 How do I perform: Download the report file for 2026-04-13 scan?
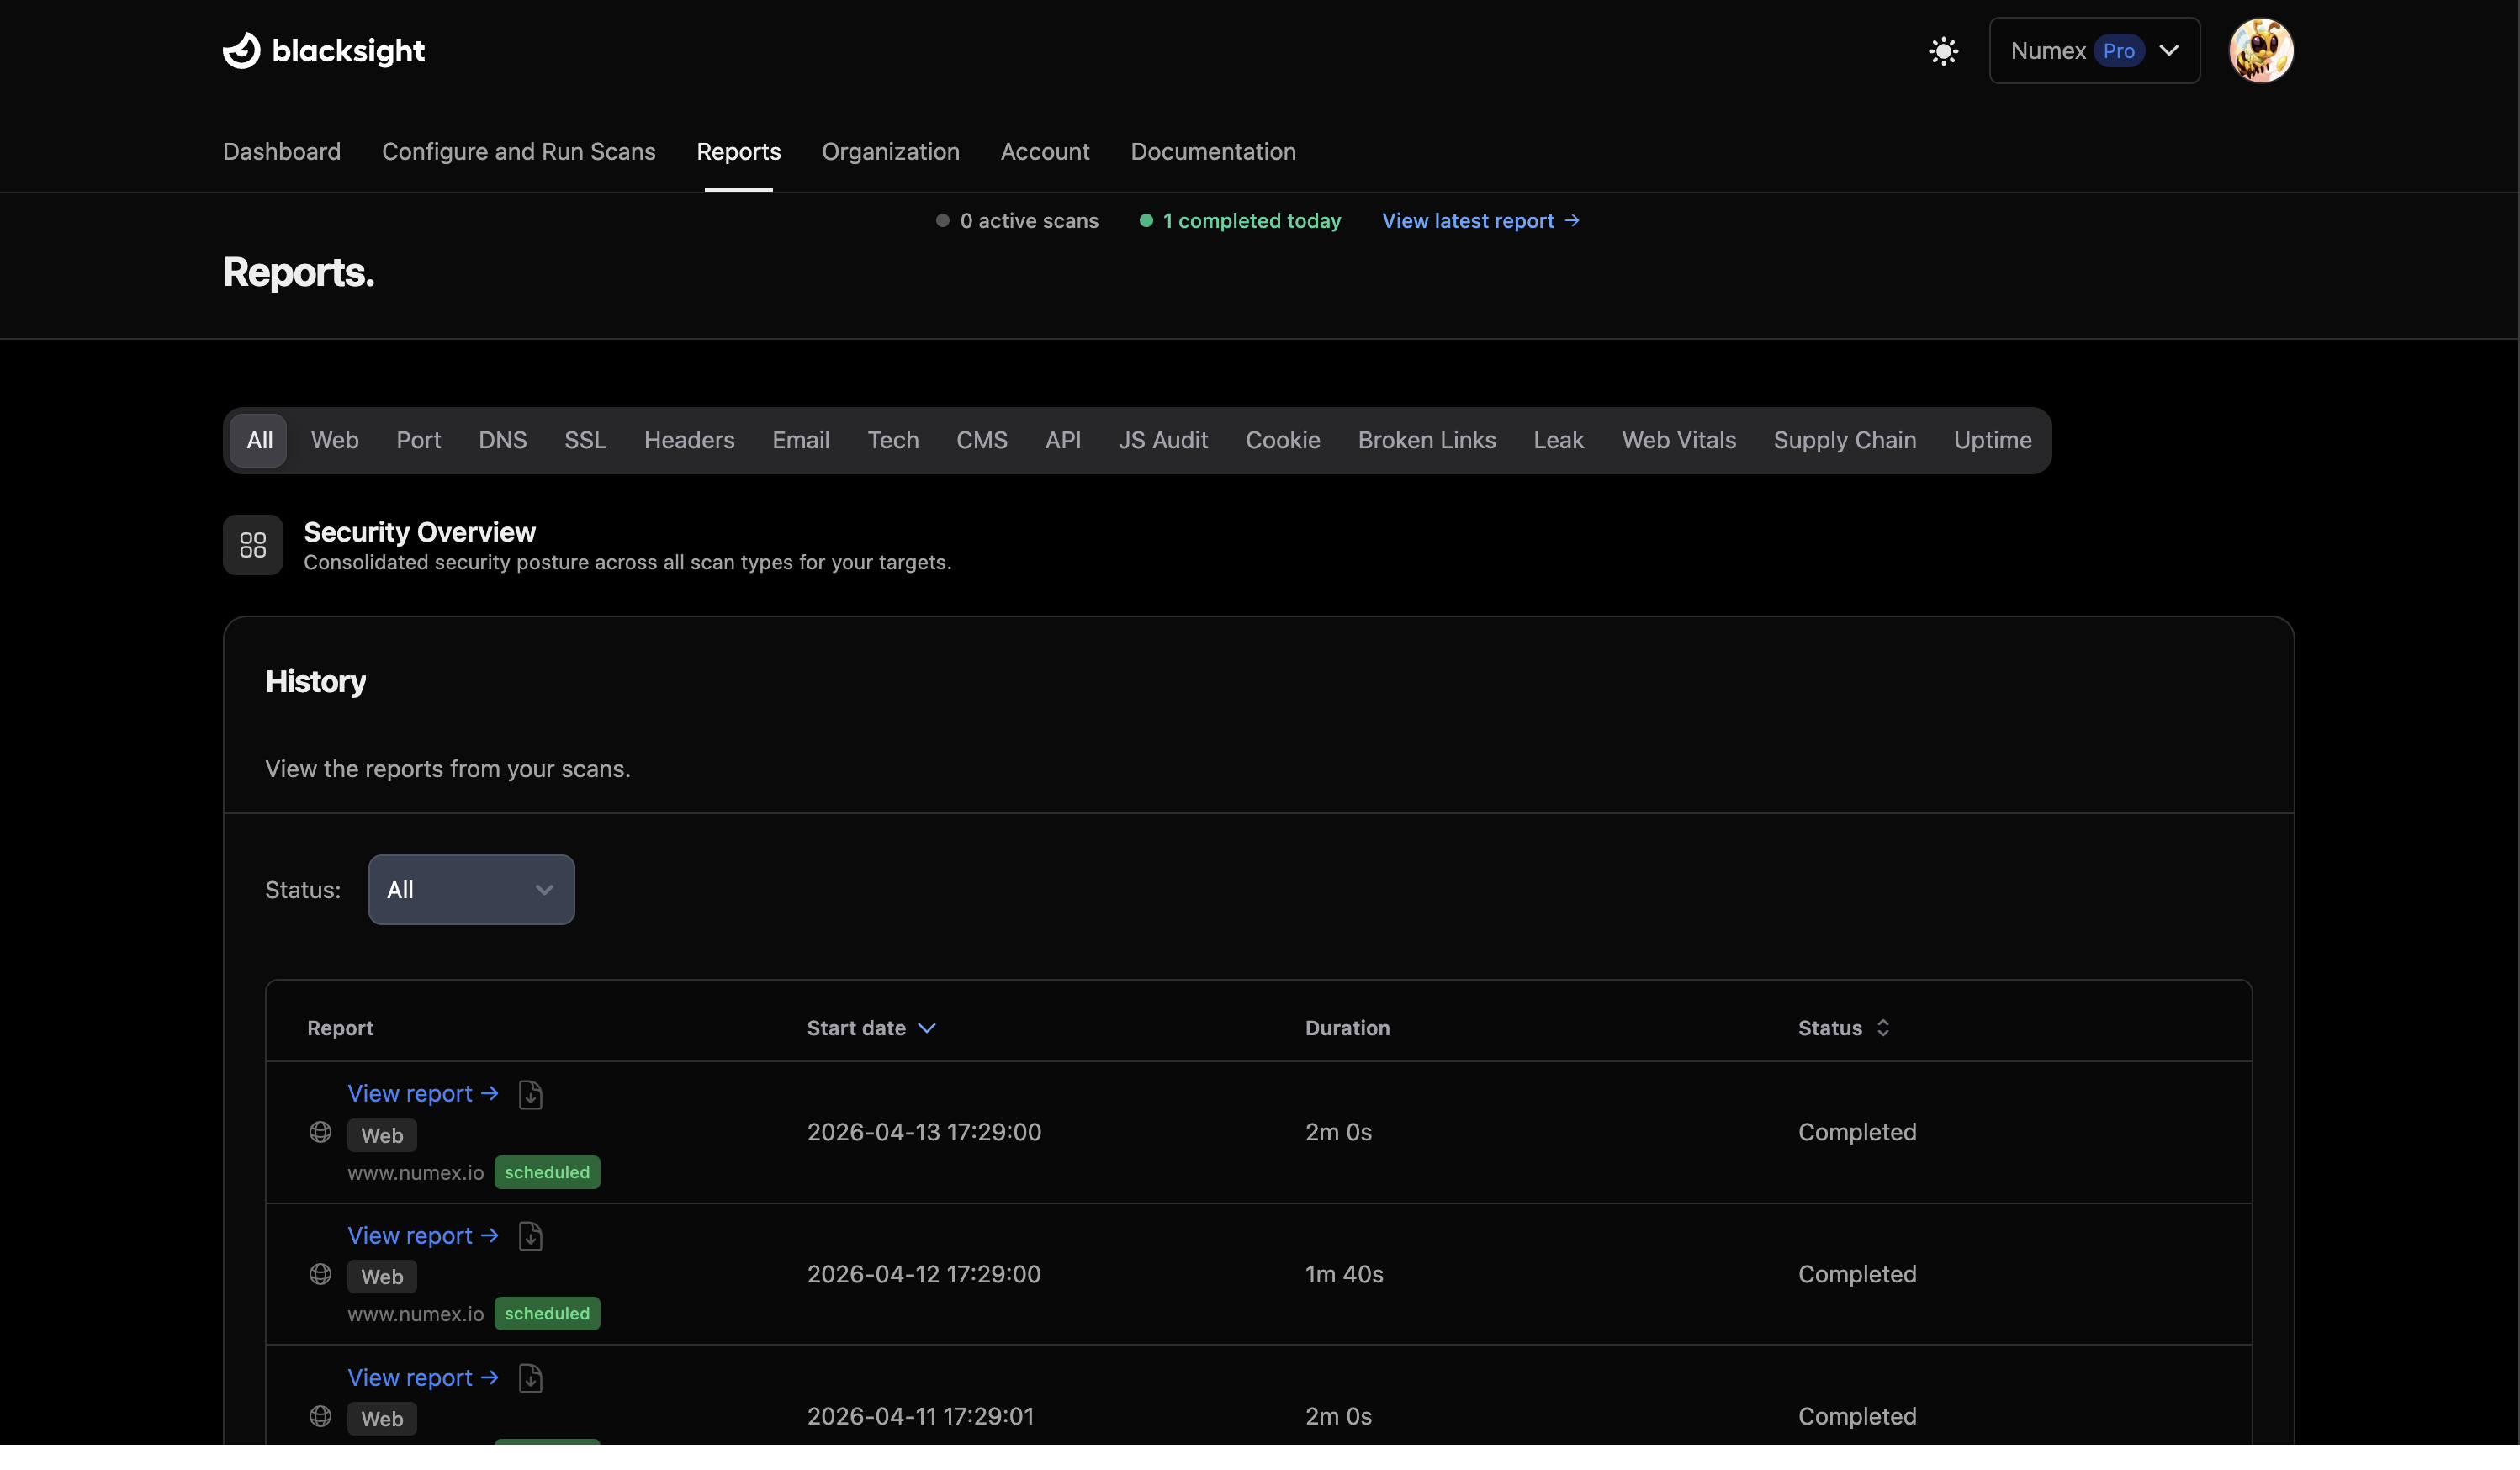(x=530, y=1094)
